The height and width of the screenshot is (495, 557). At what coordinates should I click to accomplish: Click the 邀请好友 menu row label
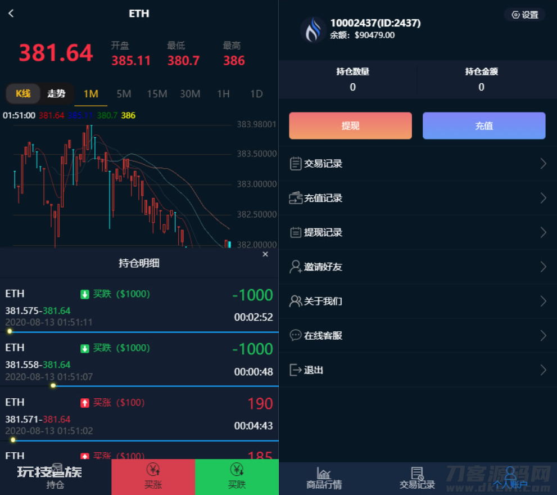click(323, 267)
